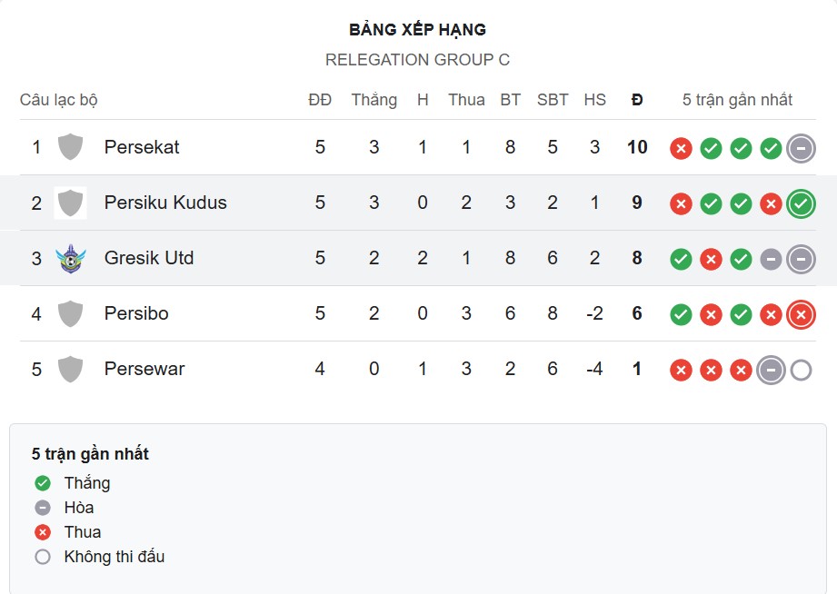Click the 'RELEGATION GROUP C' heading
Screen dimensions: 837x594
pos(418,60)
